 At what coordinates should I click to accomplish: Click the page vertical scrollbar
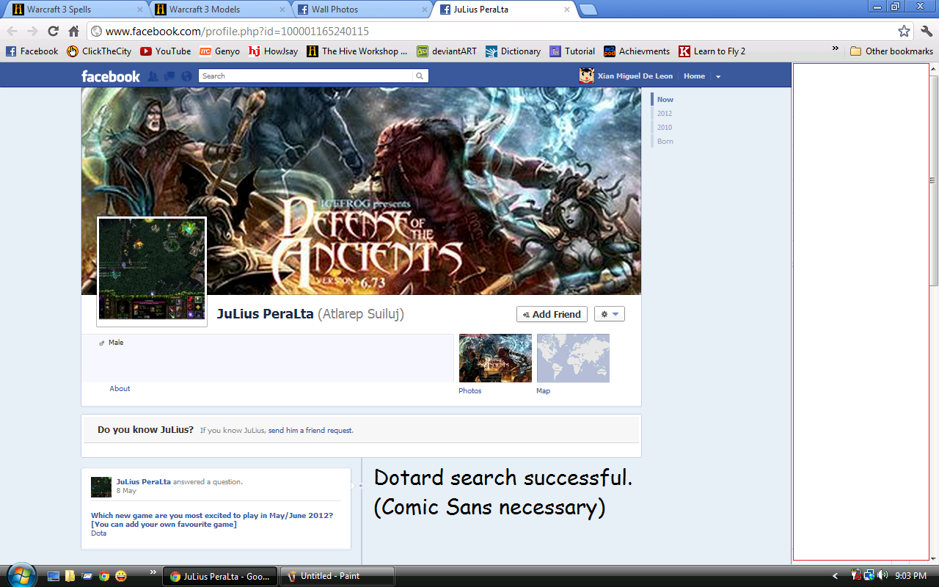(x=934, y=180)
